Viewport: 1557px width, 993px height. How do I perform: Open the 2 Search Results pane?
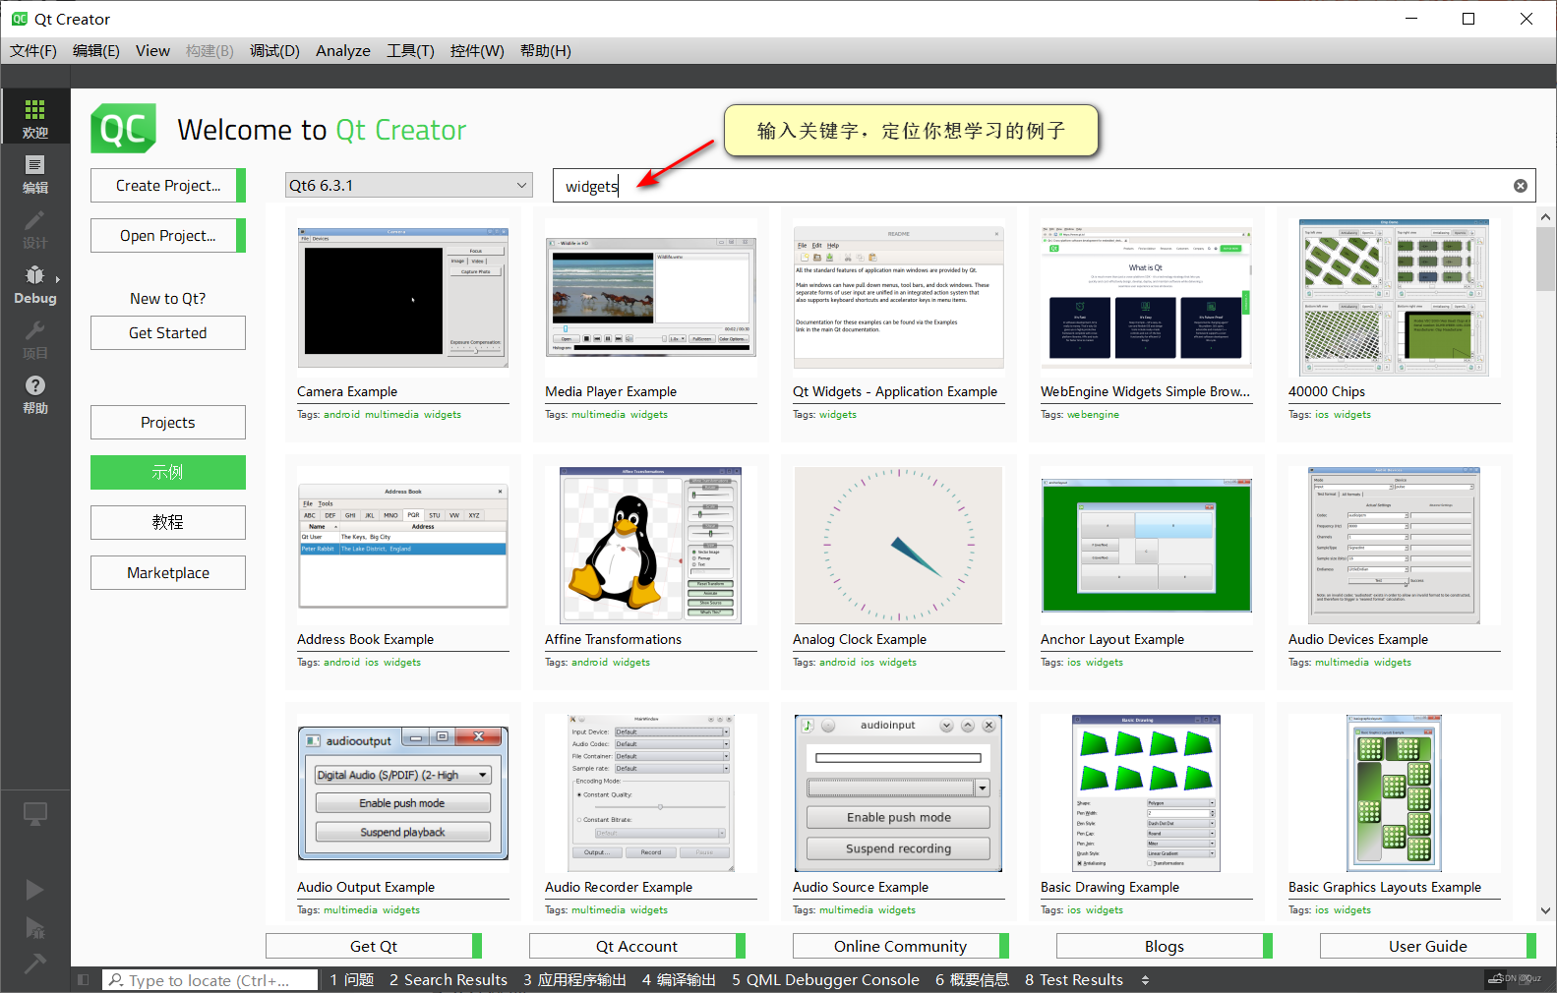coord(449,980)
